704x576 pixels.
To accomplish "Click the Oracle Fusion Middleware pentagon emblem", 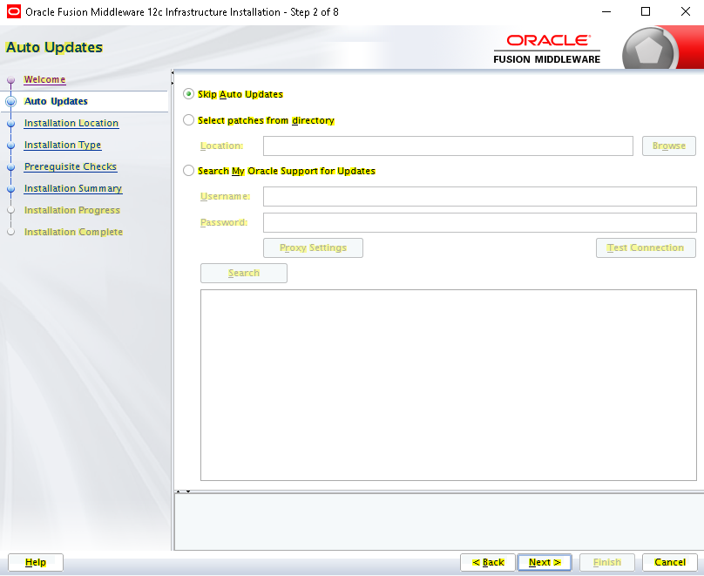I will [x=649, y=50].
